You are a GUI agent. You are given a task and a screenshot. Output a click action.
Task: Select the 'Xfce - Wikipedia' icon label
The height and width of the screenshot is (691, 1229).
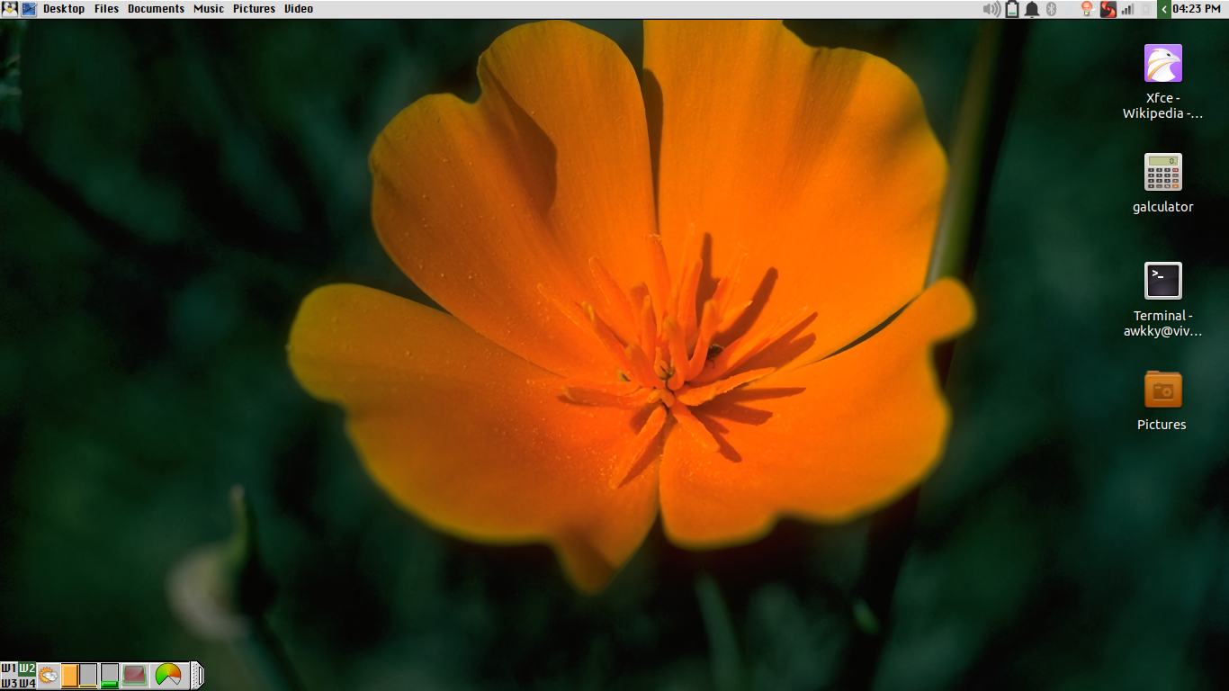(1162, 105)
